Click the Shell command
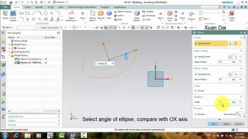 click(x=118, y=20)
